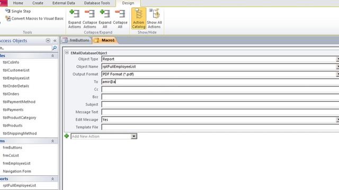
Task: Select tblPayments table
Action: point(13,110)
